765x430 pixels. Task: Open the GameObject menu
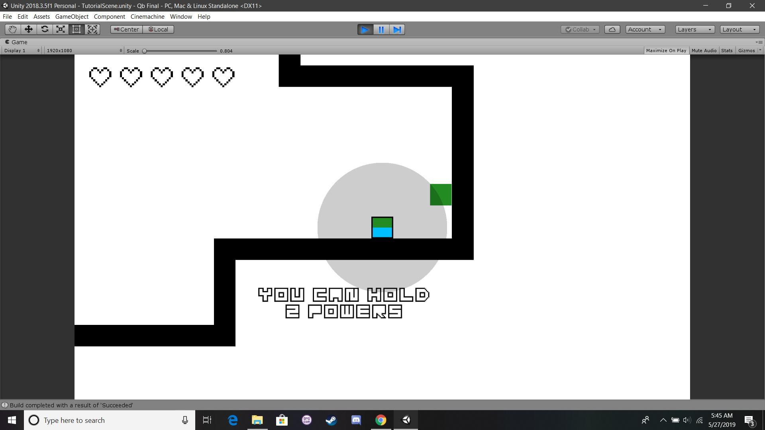click(72, 17)
